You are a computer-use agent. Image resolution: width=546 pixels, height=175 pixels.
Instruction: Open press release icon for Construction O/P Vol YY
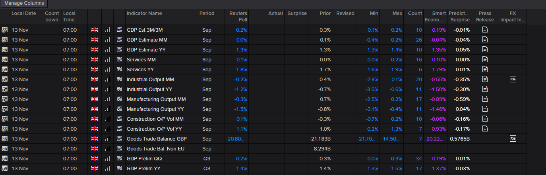[x=485, y=129]
